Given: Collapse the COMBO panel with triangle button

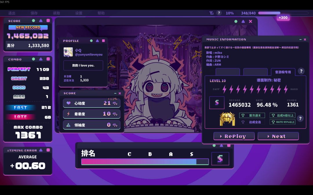Looking at the screenshot, I should coord(41,59).
